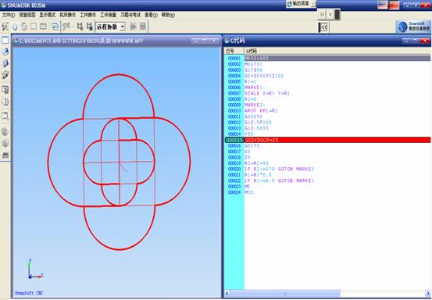432x300 pixels.
Task: Open the 远程协助 dropdown list
Action: tap(123, 27)
